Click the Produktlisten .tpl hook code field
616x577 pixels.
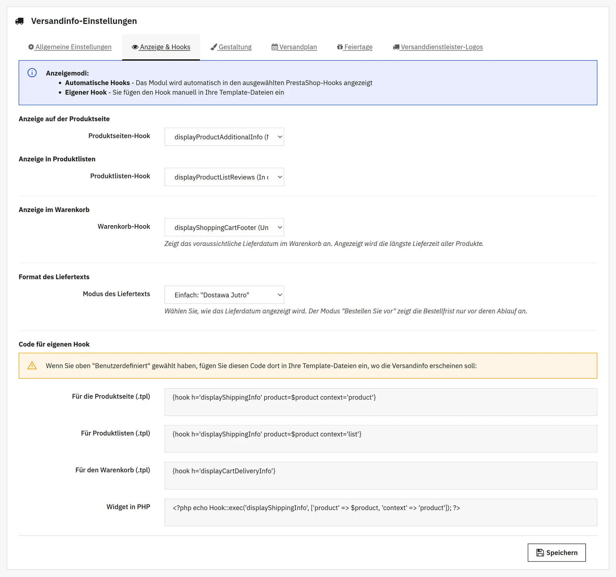[x=381, y=439]
